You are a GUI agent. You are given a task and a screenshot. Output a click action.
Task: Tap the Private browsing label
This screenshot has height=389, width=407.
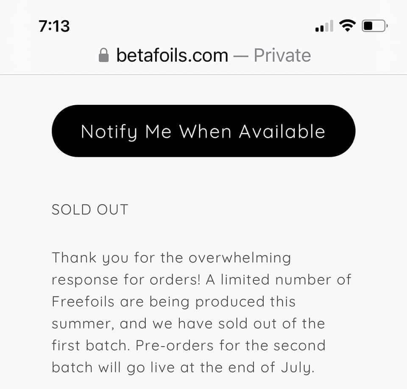tap(282, 55)
